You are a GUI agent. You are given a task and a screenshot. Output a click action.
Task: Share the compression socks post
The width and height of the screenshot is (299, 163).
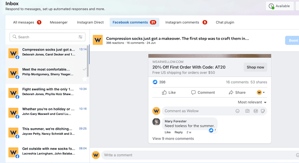pos(237,92)
